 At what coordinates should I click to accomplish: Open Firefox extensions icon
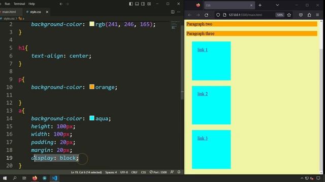point(309,15)
